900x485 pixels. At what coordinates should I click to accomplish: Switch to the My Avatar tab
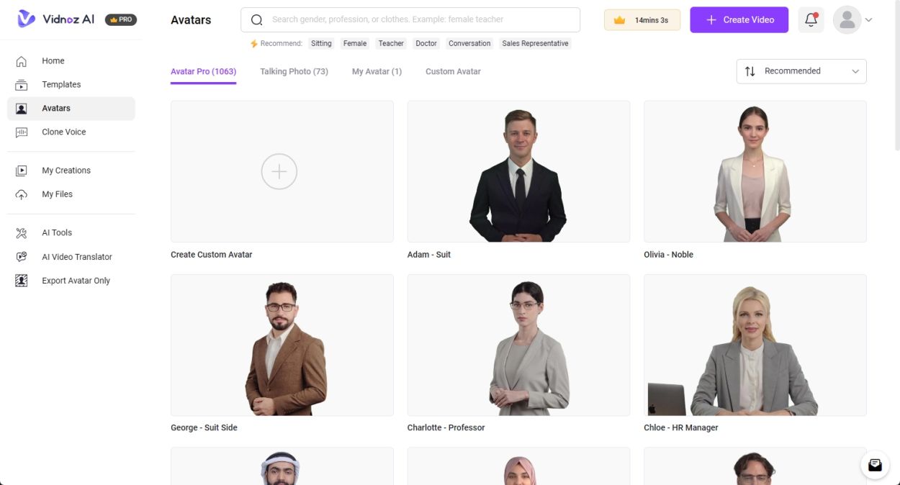pos(376,71)
